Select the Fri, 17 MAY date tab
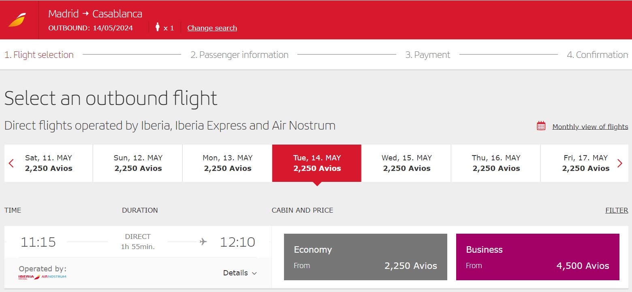632x292 pixels. pos(586,163)
